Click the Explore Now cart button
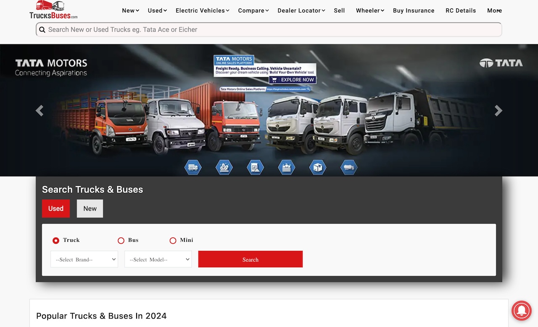The height and width of the screenshot is (327, 538). [293, 80]
